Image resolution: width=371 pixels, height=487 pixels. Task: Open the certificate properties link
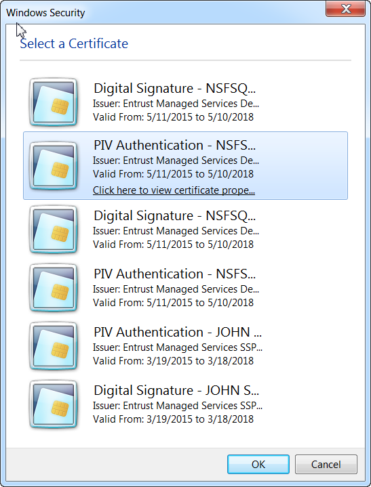pyautogui.click(x=174, y=190)
